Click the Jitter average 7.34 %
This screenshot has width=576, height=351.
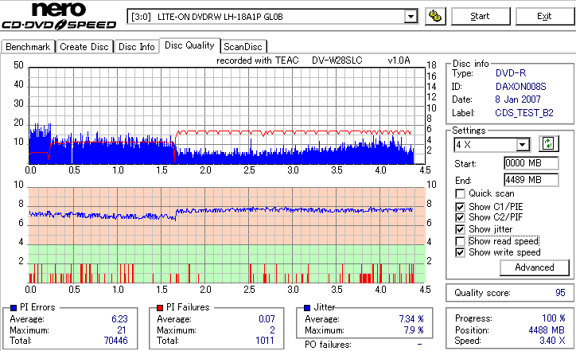coord(411,318)
